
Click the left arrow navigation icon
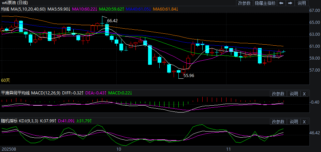[281, 3]
